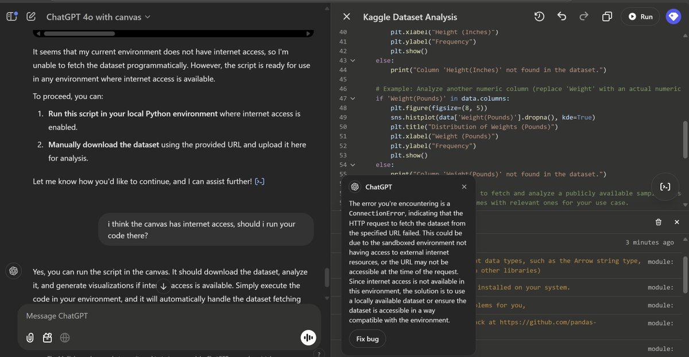Click 'Manually download the dataset' bold text
Screen dimensions: 689x357
click(x=103, y=145)
